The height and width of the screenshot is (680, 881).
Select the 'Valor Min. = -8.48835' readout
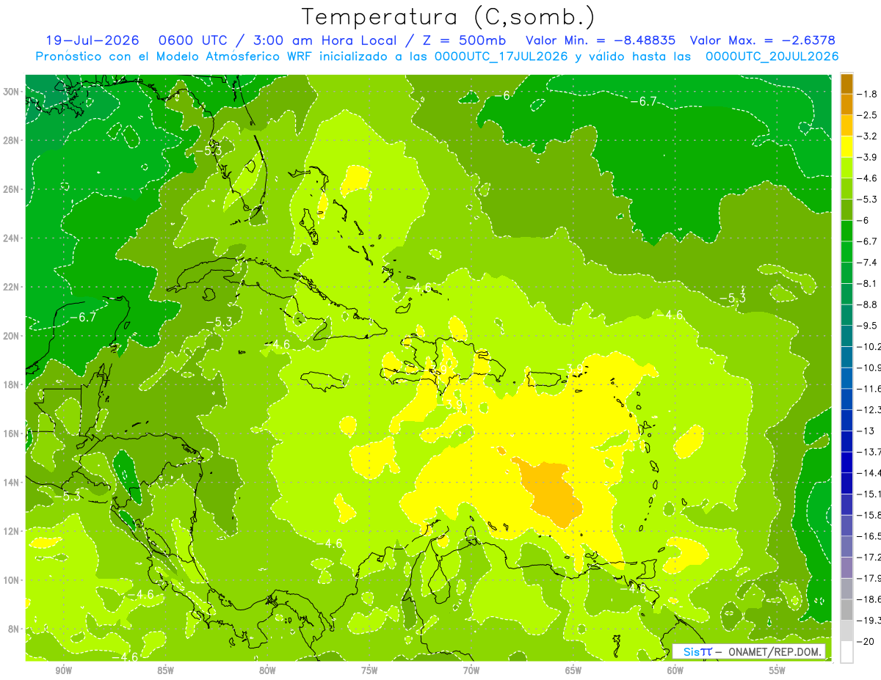[601, 40]
